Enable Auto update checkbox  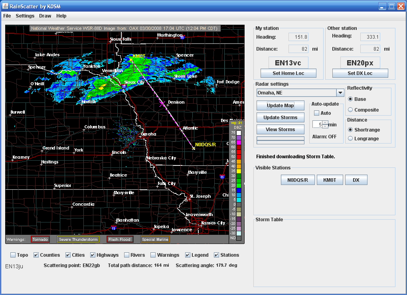coord(317,113)
